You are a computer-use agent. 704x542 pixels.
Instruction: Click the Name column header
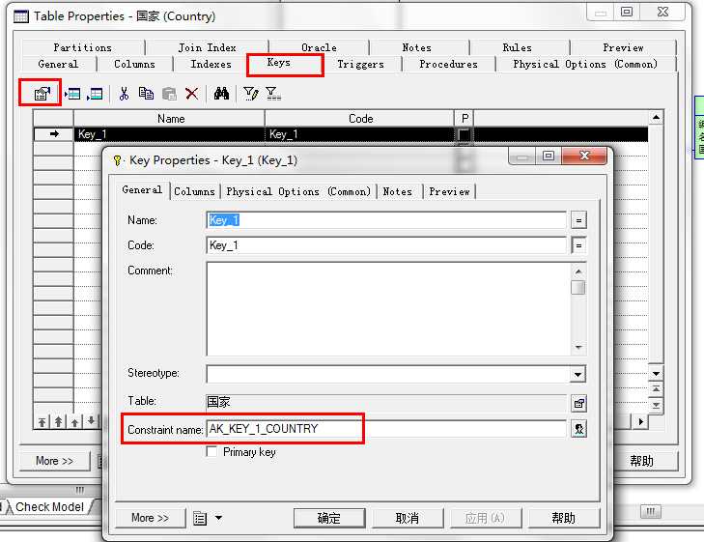(x=170, y=119)
